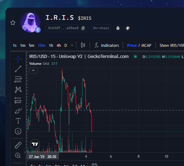Click time axis label 6
This screenshot has width=184, height=166.
[x=111, y=156]
